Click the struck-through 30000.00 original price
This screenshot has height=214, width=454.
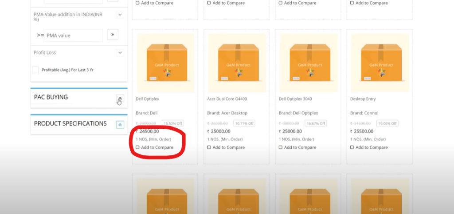[x=289, y=123]
